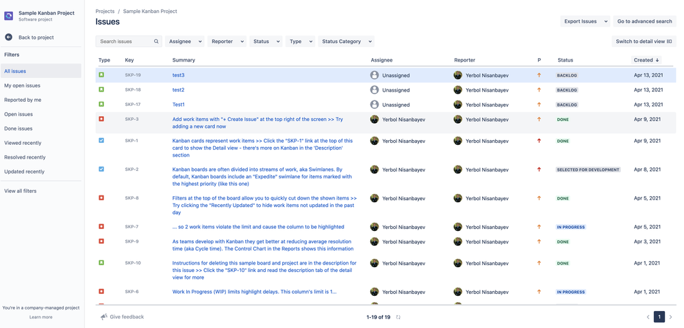Screen dimensions: 684x328
Task: Click the reporter avatar for SKP-18
Action: pyautogui.click(x=457, y=90)
